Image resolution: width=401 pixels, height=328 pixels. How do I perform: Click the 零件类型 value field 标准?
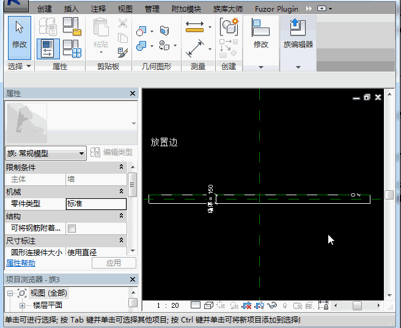point(96,204)
